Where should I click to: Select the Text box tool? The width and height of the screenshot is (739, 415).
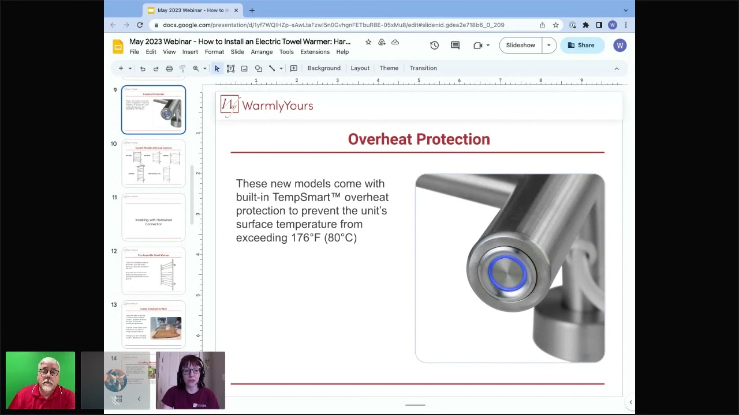[230, 68]
